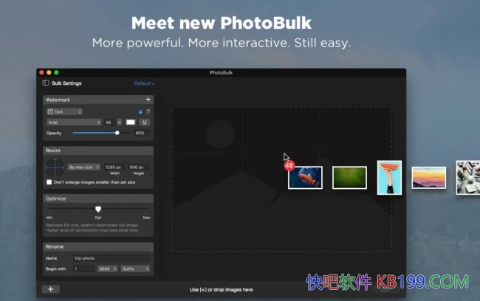Click the resize anchor crosshair icon
Screen dimensions: 480x301
55,167
